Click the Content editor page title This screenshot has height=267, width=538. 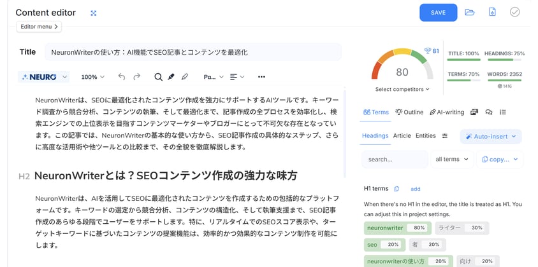tap(46, 13)
